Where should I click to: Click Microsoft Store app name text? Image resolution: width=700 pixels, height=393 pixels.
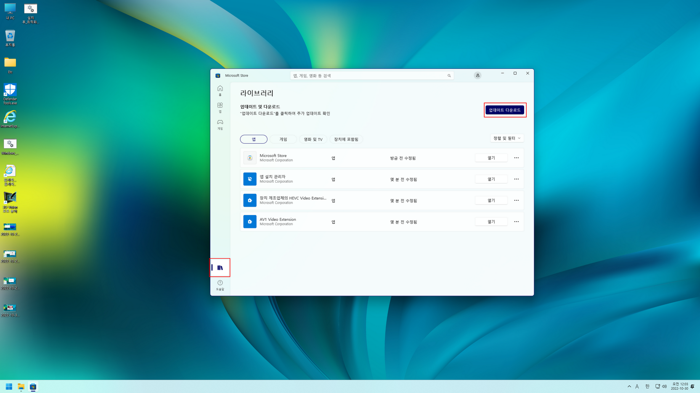[x=273, y=156]
